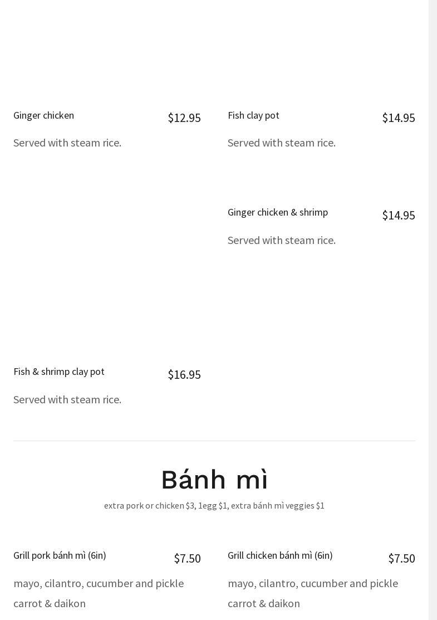This screenshot has height=620, width=437.
Task: Select the price next to Fish clay pot
Action: pyautogui.click(x=398, y=118)
